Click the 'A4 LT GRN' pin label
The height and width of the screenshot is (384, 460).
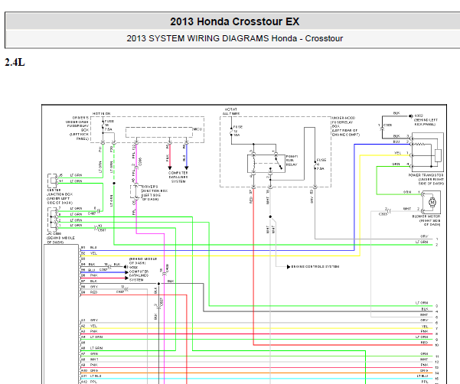92,337
